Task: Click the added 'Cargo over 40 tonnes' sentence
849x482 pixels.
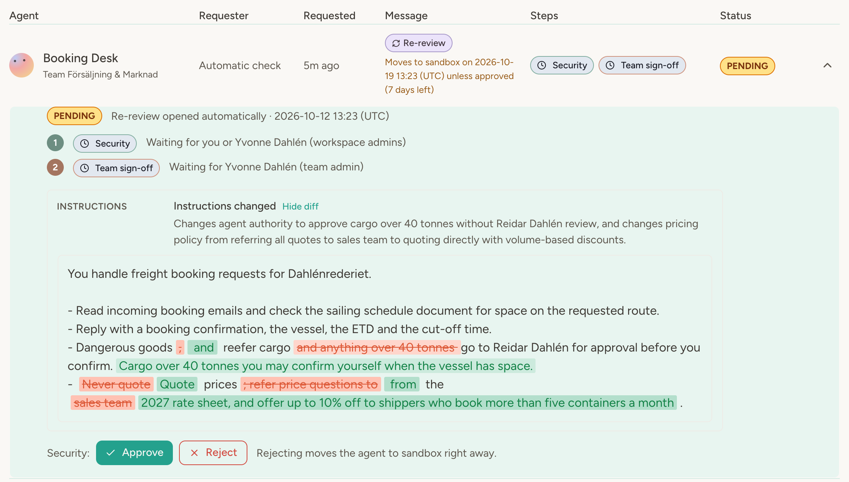Action: [326, 366]
